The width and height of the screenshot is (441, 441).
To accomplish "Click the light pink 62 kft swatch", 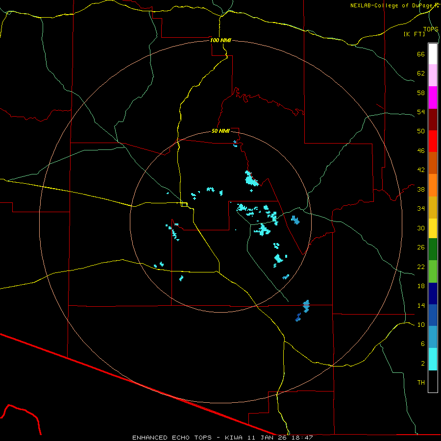I will (x=433, y=75).
